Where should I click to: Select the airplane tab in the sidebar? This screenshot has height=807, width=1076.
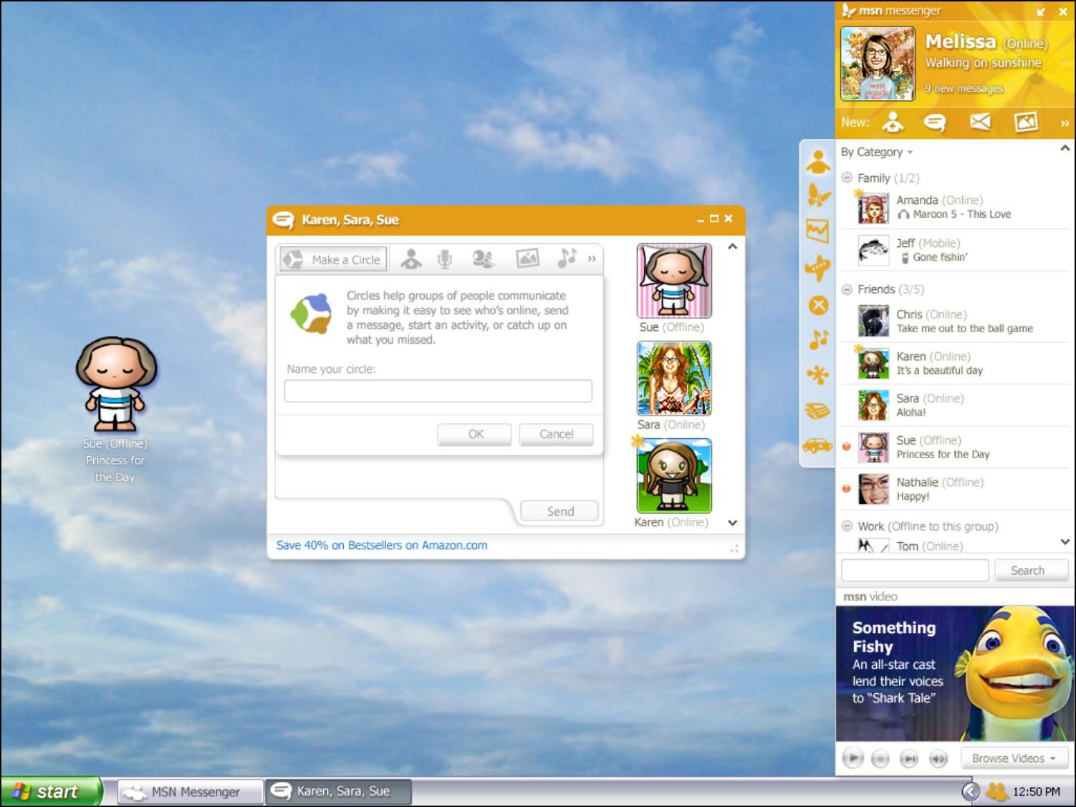coord(817,269)
